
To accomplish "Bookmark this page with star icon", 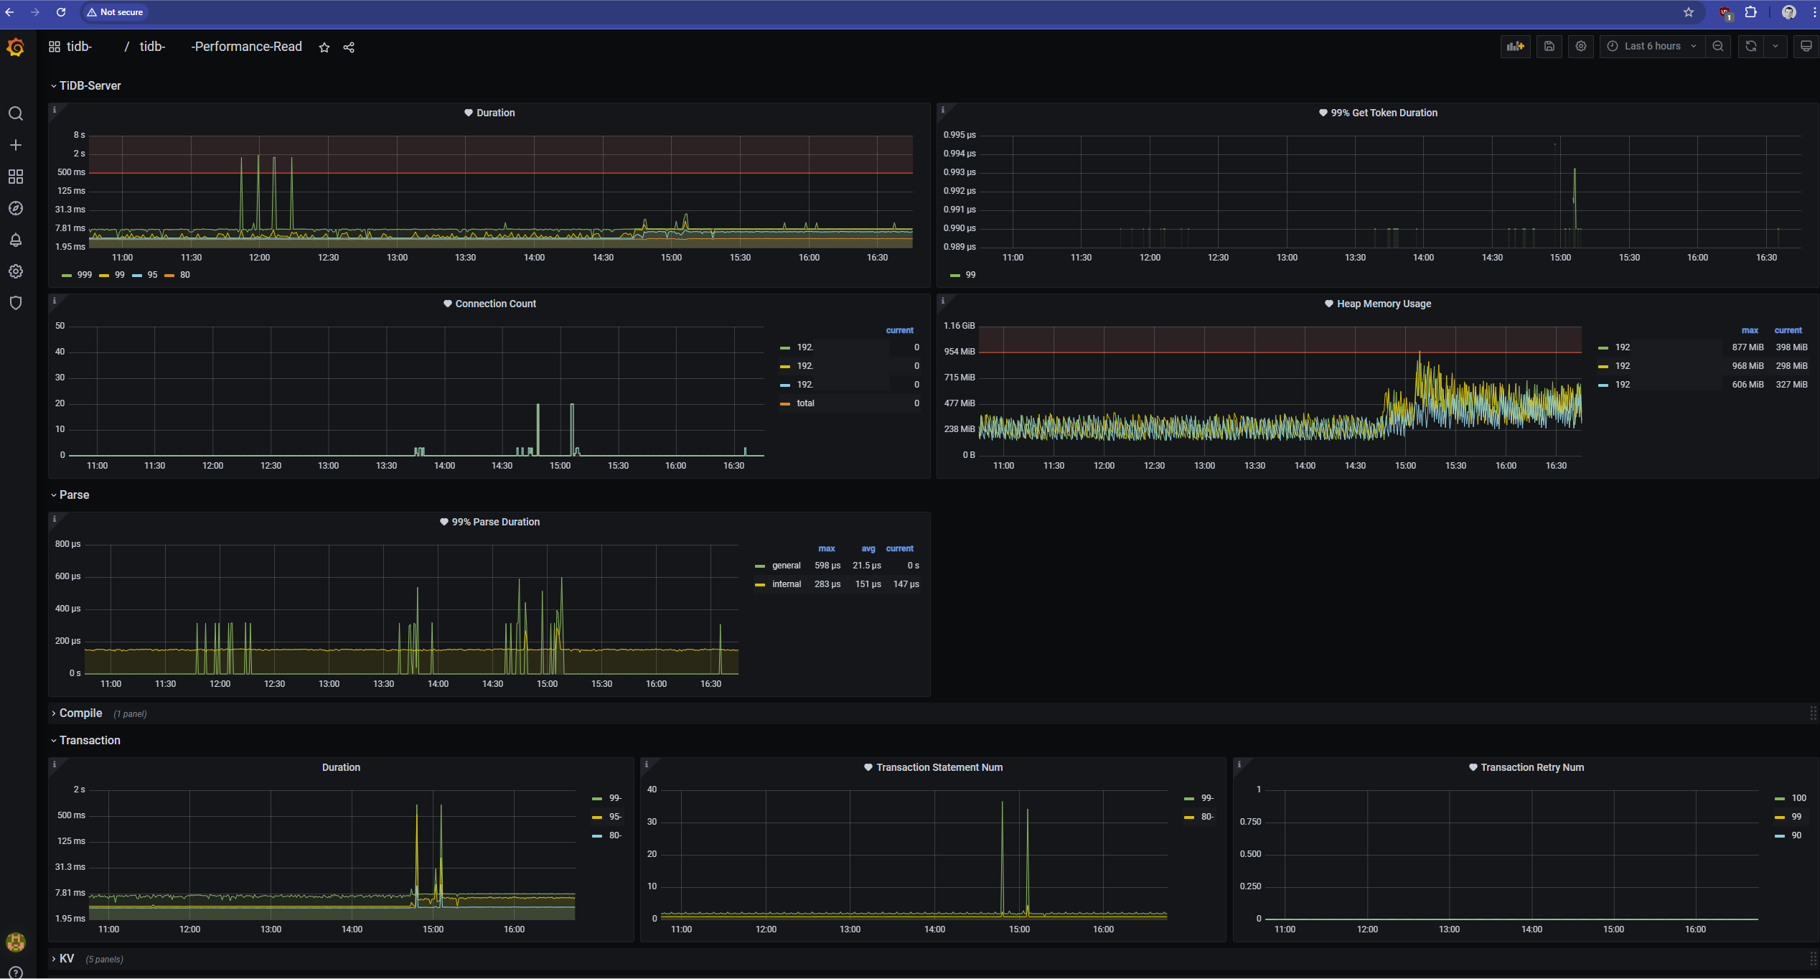I will [1689, 12].
